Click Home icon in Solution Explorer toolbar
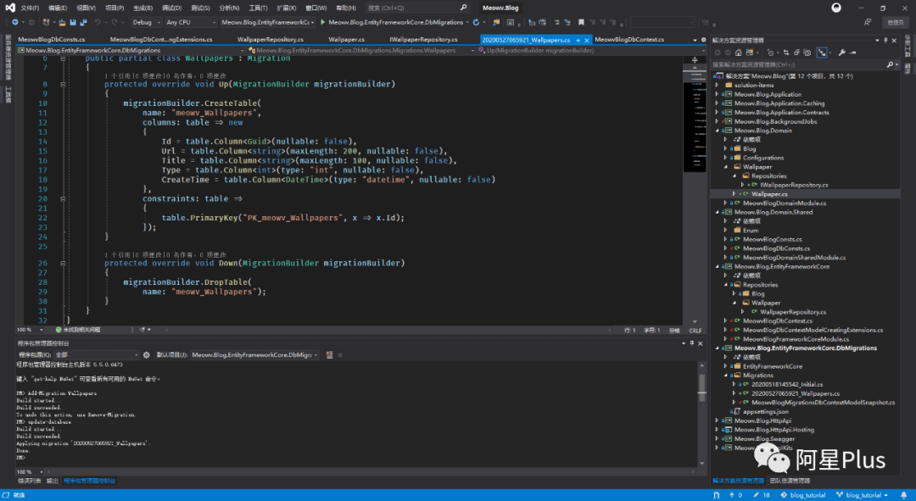Image resolution: width=916 pixels, height=501 pixels. click(739, 53)
